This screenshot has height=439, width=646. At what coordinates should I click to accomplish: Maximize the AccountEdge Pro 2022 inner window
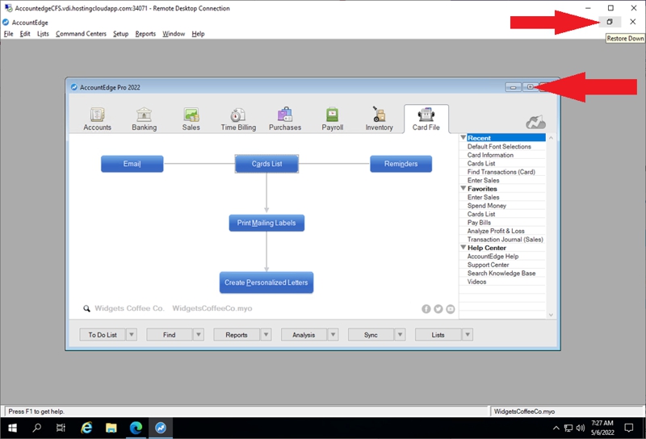[531, 87]
